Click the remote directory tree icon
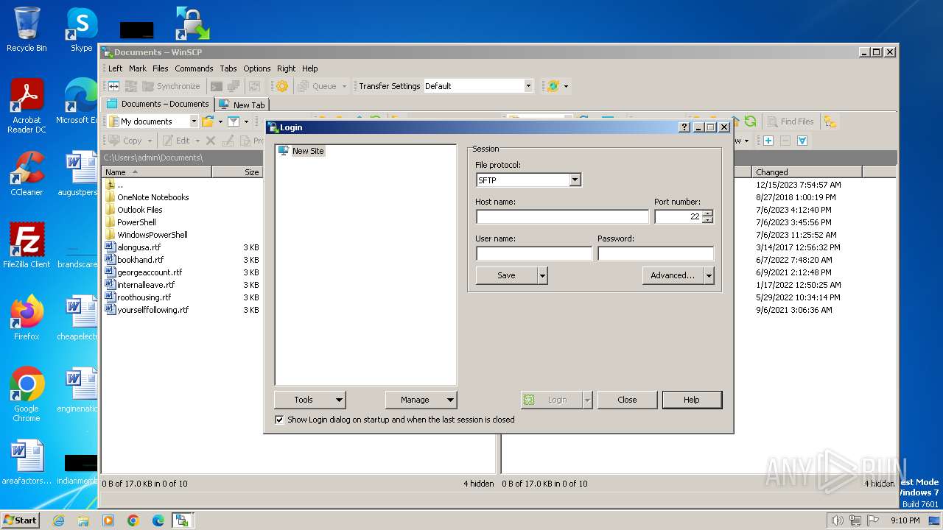The image size is (943, 530). coord(830,121)
